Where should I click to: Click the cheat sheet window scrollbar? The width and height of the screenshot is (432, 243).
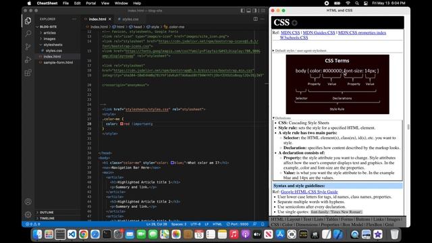[408, 127]
